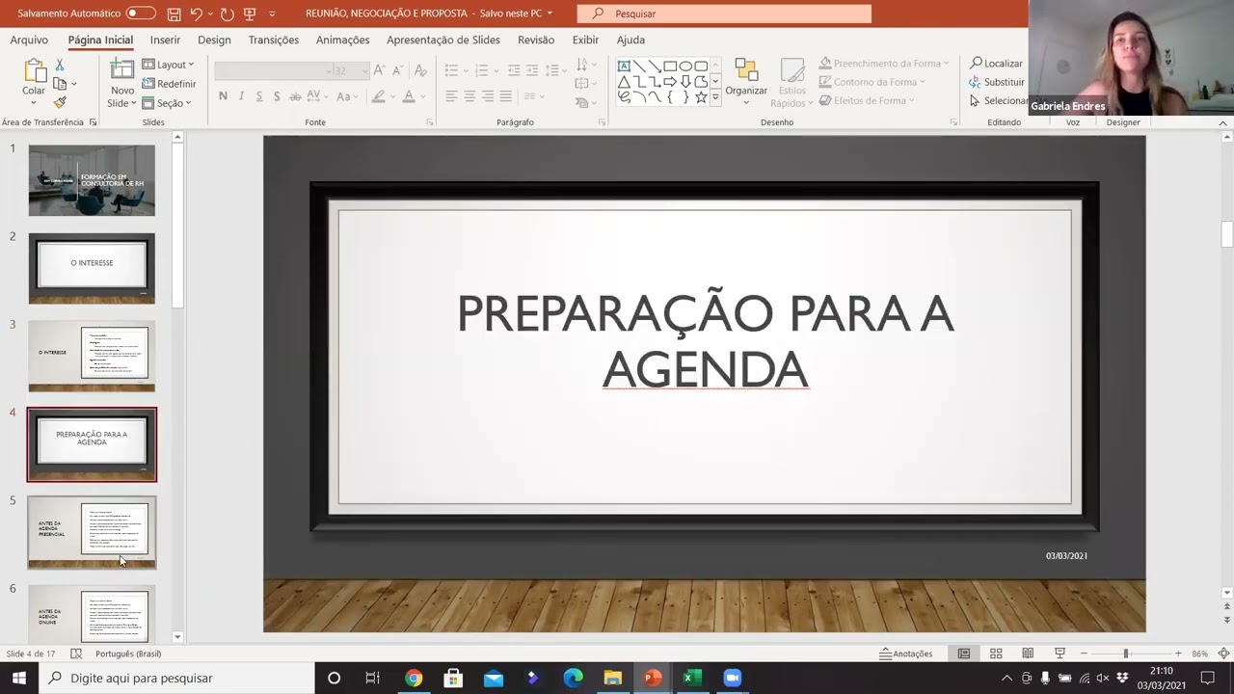Expand the shapes gallery
1234x694 pixels.
coord(715,98)
